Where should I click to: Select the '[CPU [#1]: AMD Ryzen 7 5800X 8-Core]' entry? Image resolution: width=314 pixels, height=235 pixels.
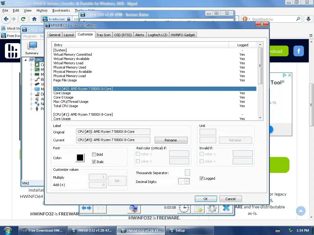click(x=155, y=114)
